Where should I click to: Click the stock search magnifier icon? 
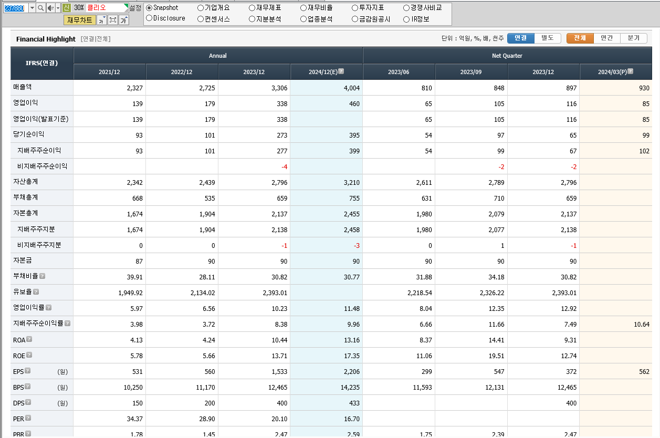click(40, 8)
